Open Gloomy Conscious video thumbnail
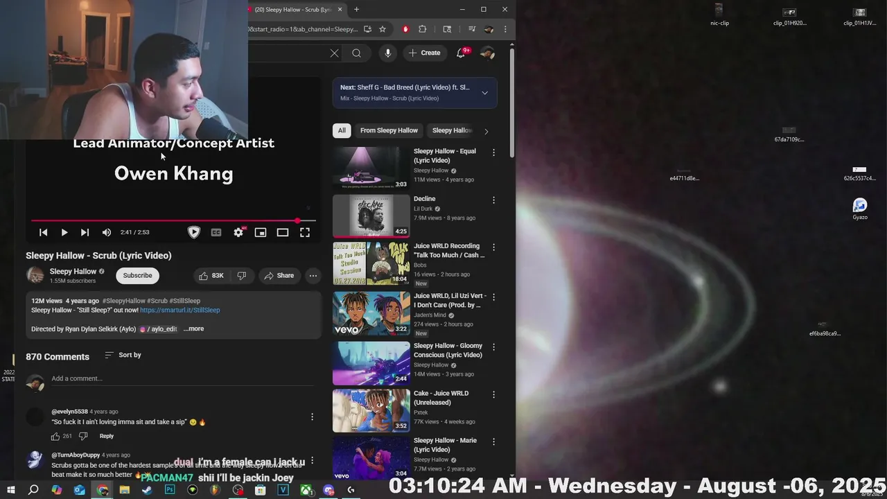The image size is (887, 499). [371, 363]
